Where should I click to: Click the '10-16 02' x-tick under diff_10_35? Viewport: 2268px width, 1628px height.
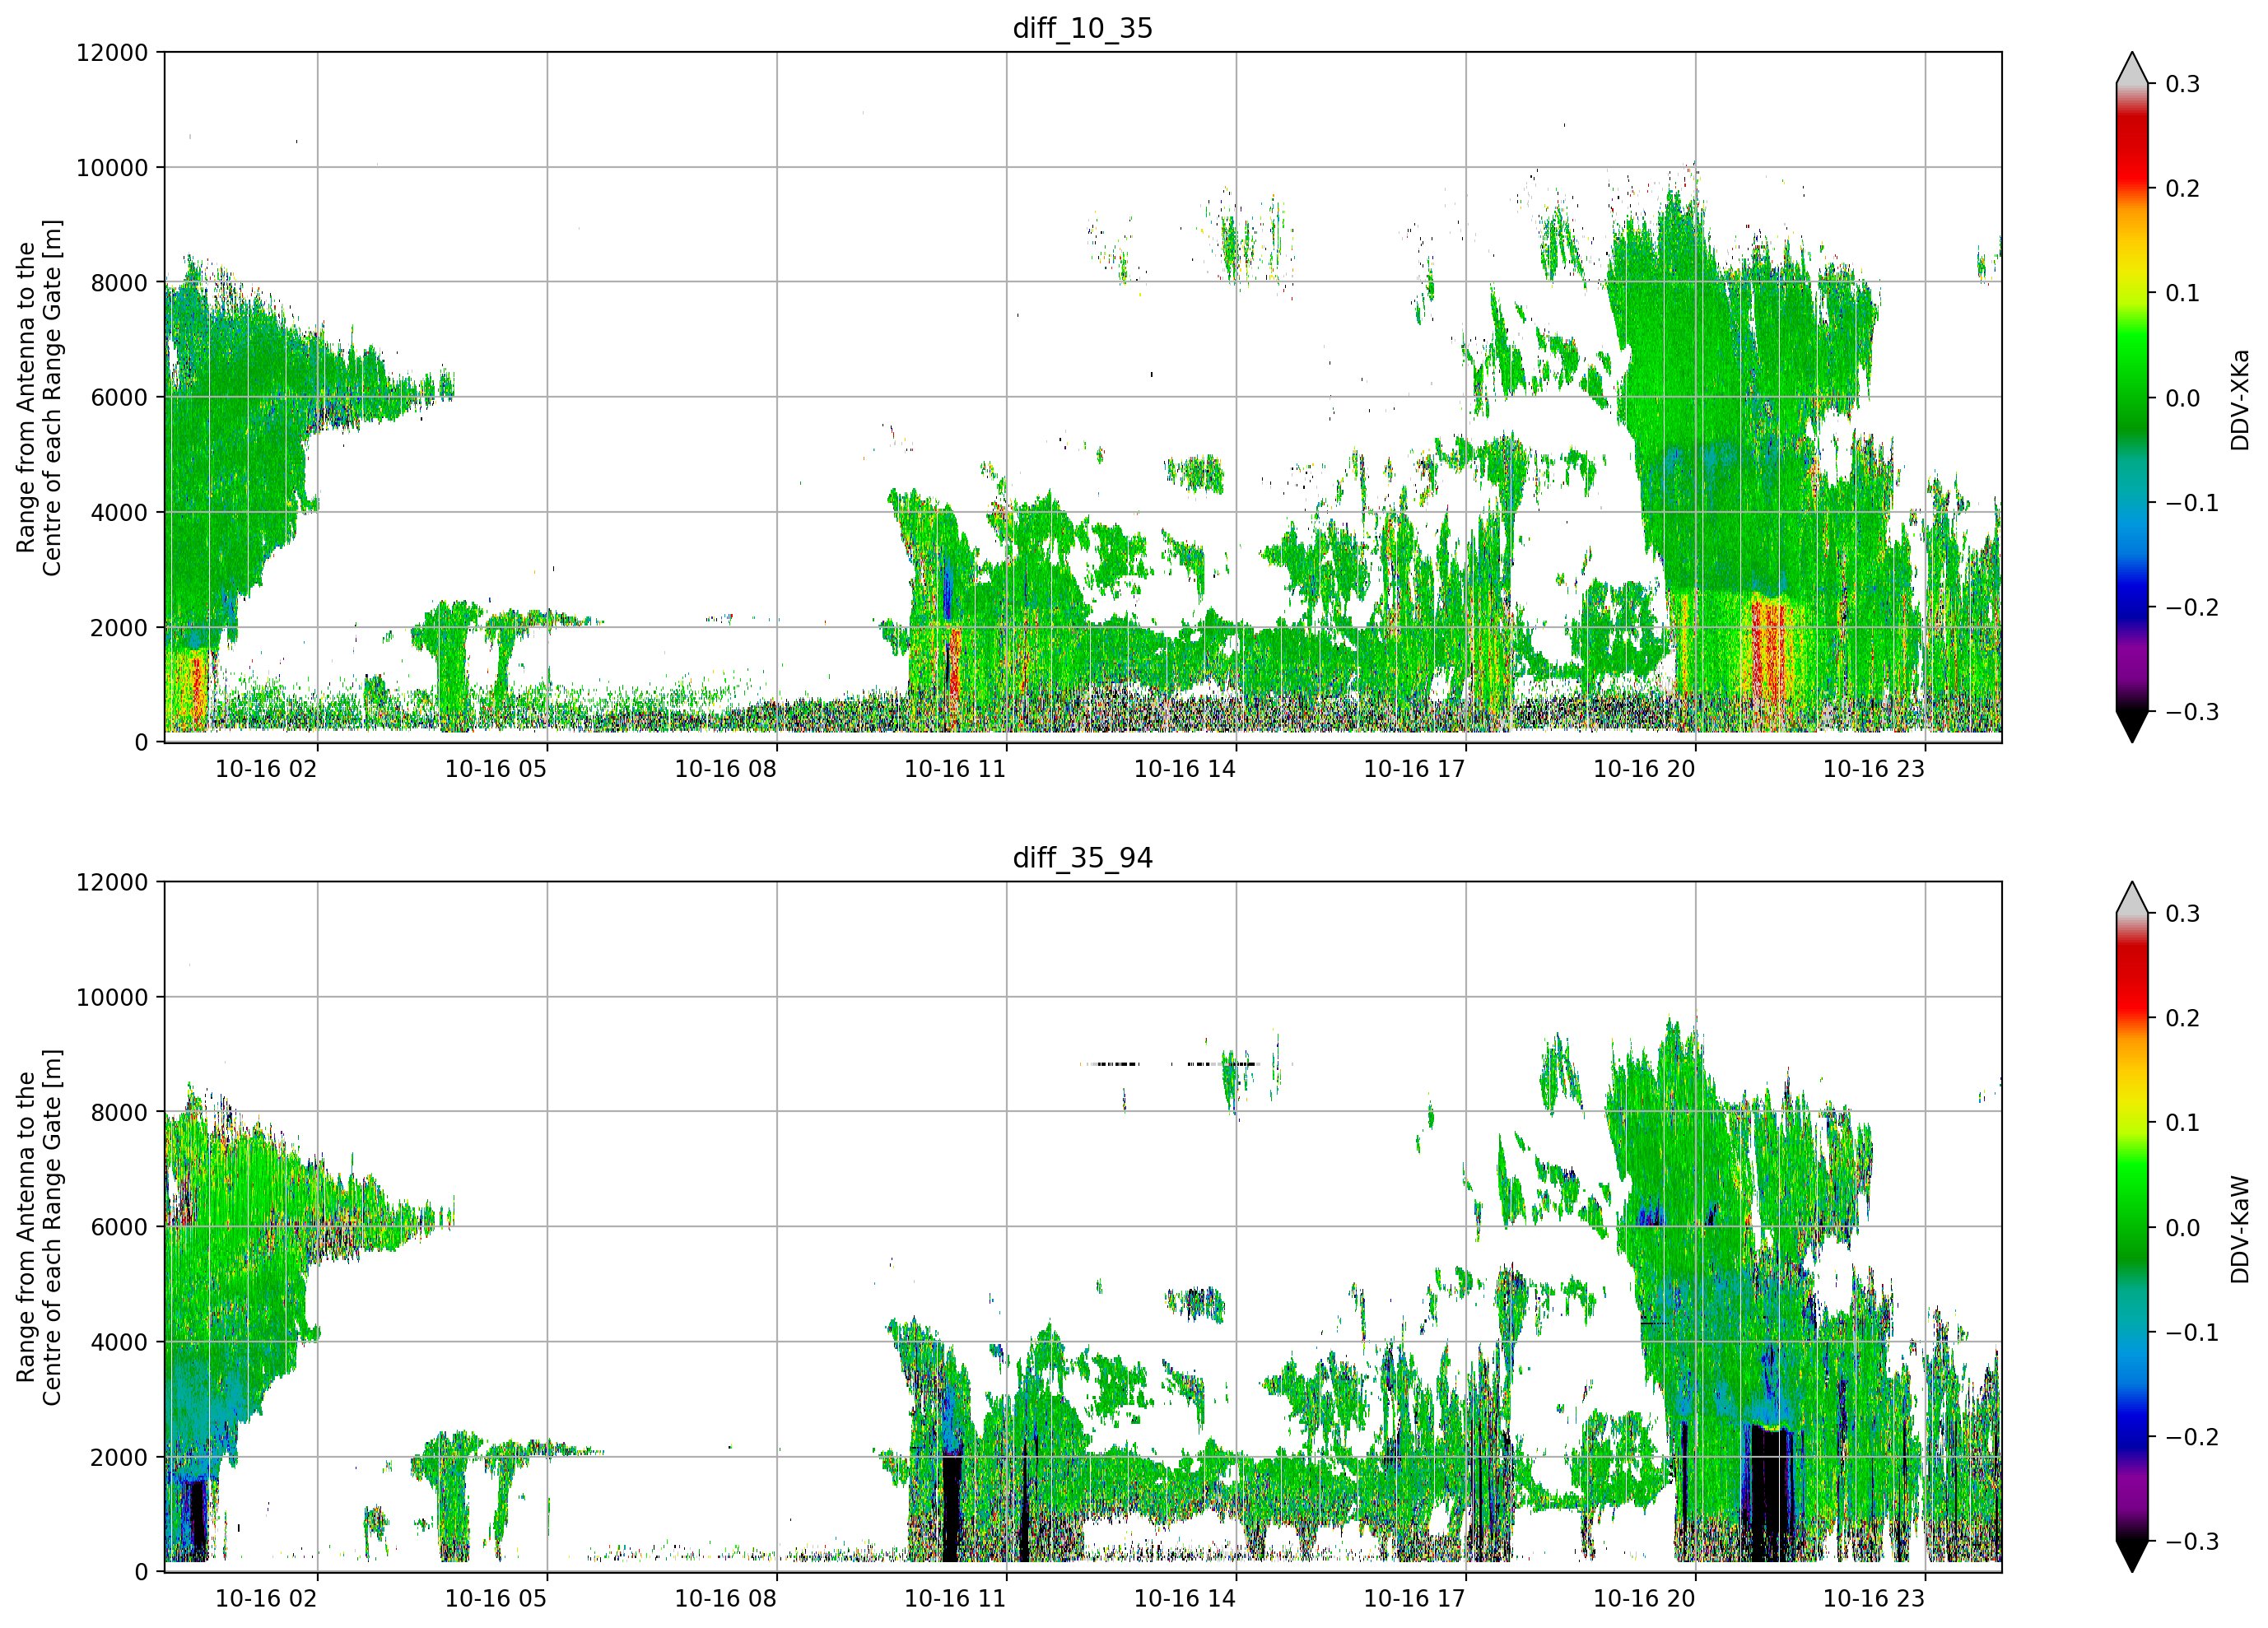[x=266, y=769]
